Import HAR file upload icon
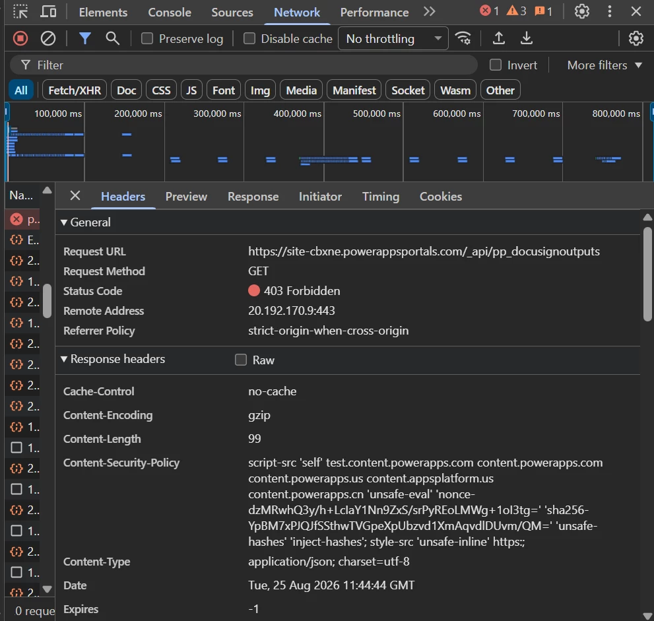654x621 pixels. coord(498,38)
